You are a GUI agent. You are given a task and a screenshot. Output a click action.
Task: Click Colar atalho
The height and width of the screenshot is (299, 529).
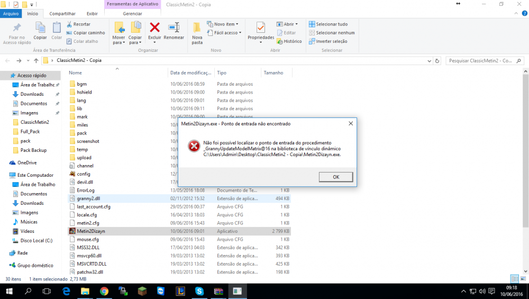tap(83, 41)
